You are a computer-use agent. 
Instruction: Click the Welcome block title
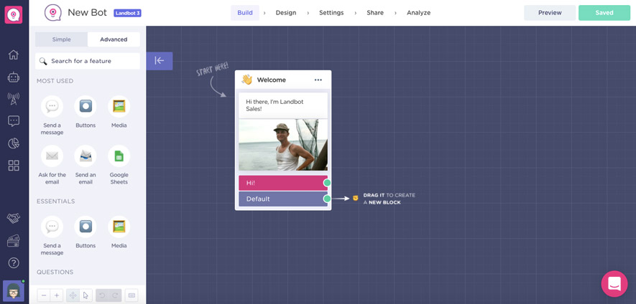tap(271, 80)
